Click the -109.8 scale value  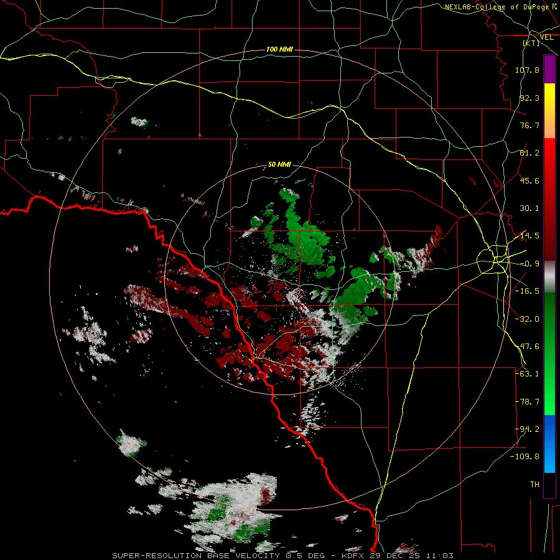coord(525,457)
